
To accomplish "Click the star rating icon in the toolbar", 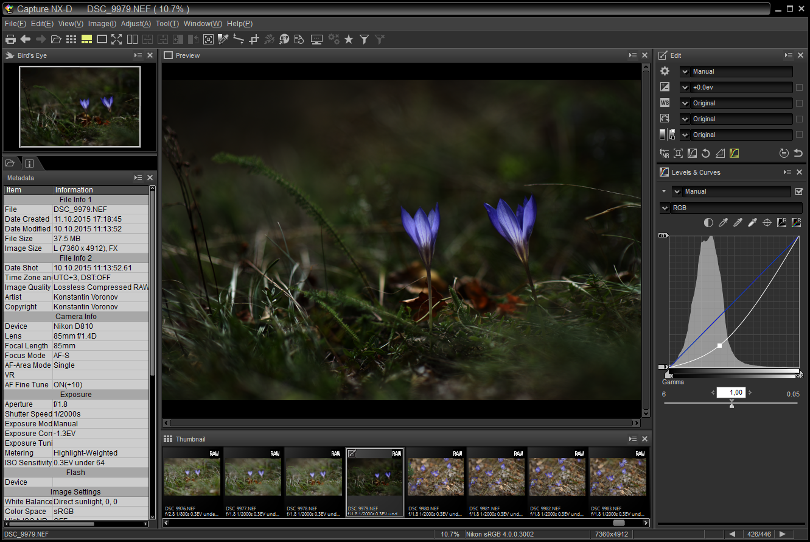I will (x=349, y=40).
